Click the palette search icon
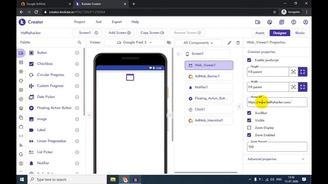 point(79,42)
